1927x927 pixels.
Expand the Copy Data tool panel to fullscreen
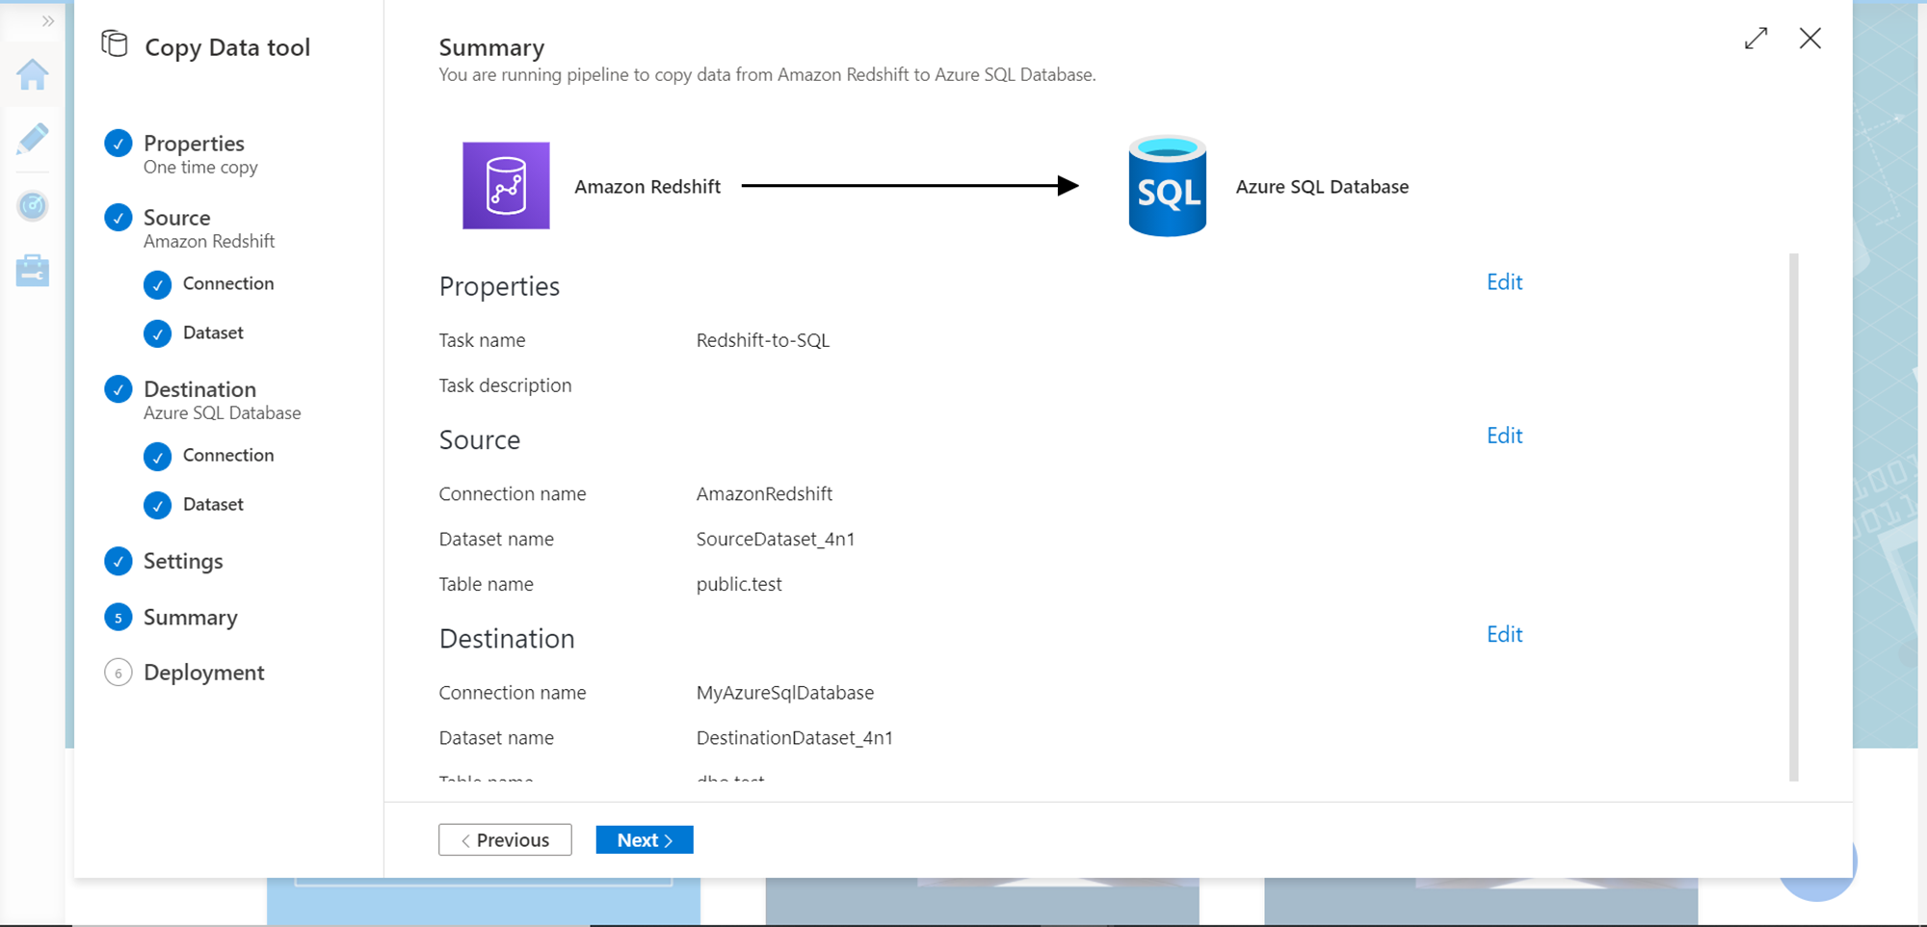tap(1755, 39)
